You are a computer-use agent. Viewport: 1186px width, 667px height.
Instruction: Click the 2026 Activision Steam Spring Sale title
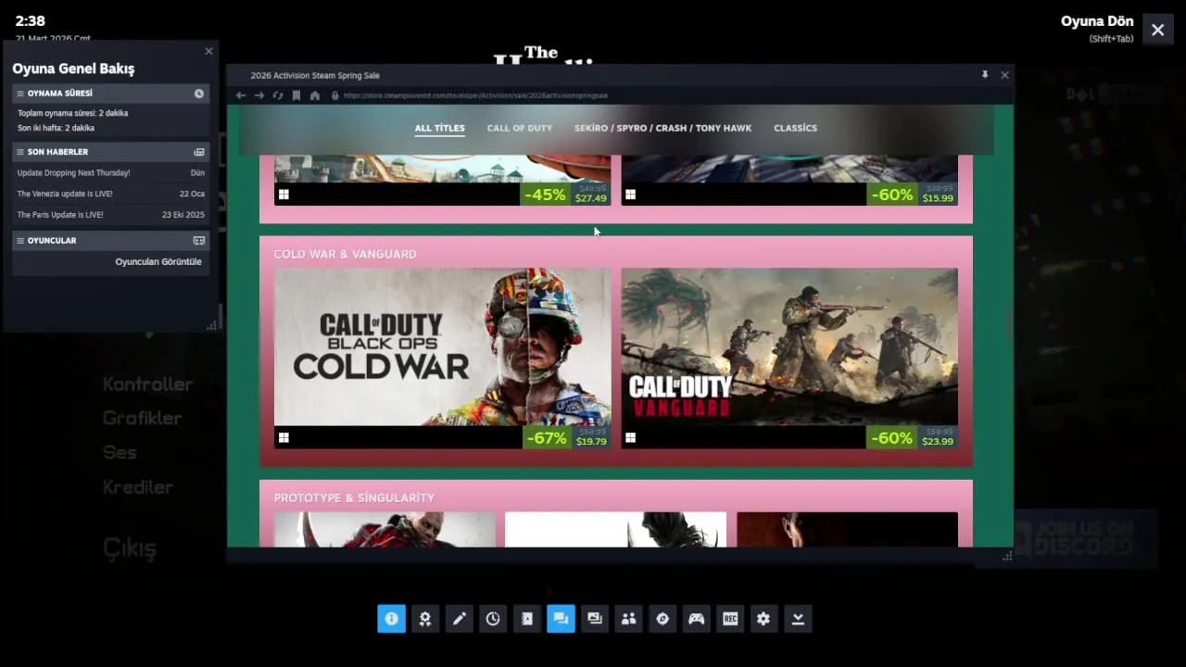[315, 75]
